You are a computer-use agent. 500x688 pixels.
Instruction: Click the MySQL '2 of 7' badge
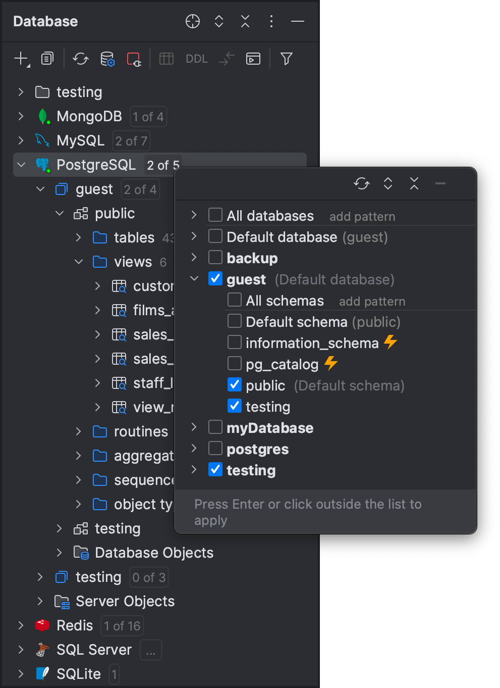pyautogui.click(x=131, y=141)
